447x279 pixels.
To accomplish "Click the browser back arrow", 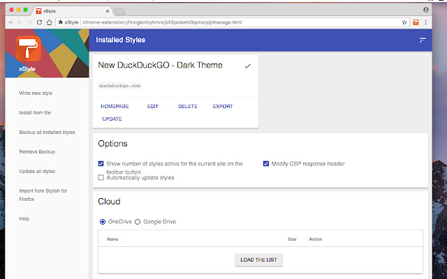I will click(x=10, y=22).
